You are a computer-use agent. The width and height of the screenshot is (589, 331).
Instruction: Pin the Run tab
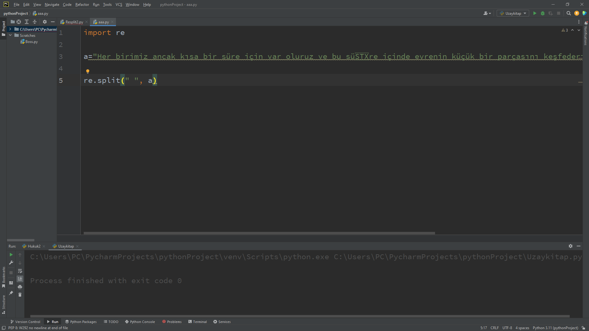(11, 293)
